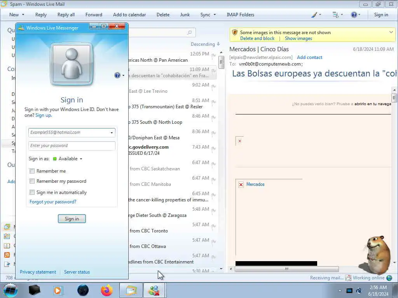
Task: Enable Remember me checkbox
Action: pos(32,171)
